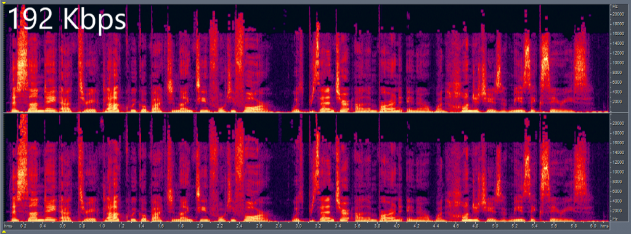This screenshot has width=631, height=234.
Task: Click inside the upper channel spectrogram
Action: [x=307, y=58]
